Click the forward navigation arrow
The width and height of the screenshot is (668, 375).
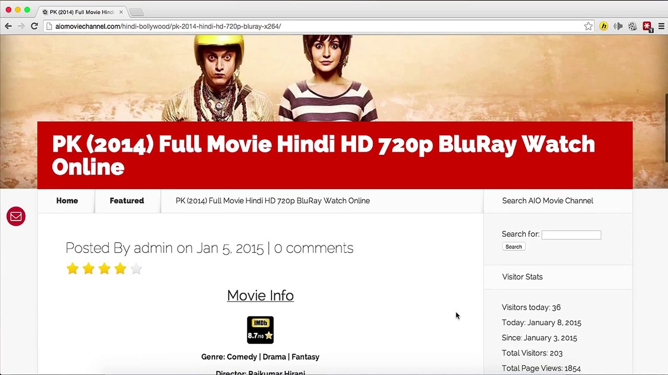[x=21, y=26]
